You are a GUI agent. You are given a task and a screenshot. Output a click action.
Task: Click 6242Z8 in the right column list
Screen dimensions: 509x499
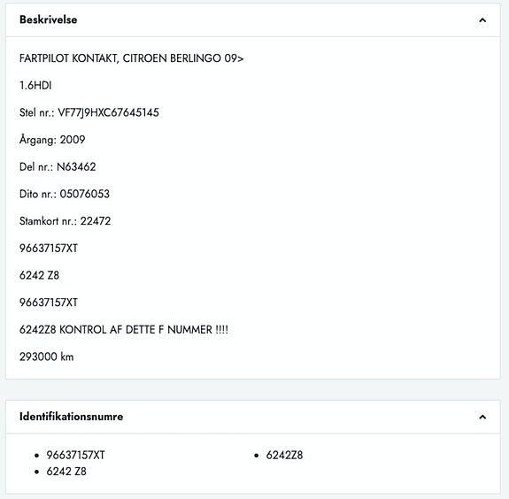tap(284, 455)
